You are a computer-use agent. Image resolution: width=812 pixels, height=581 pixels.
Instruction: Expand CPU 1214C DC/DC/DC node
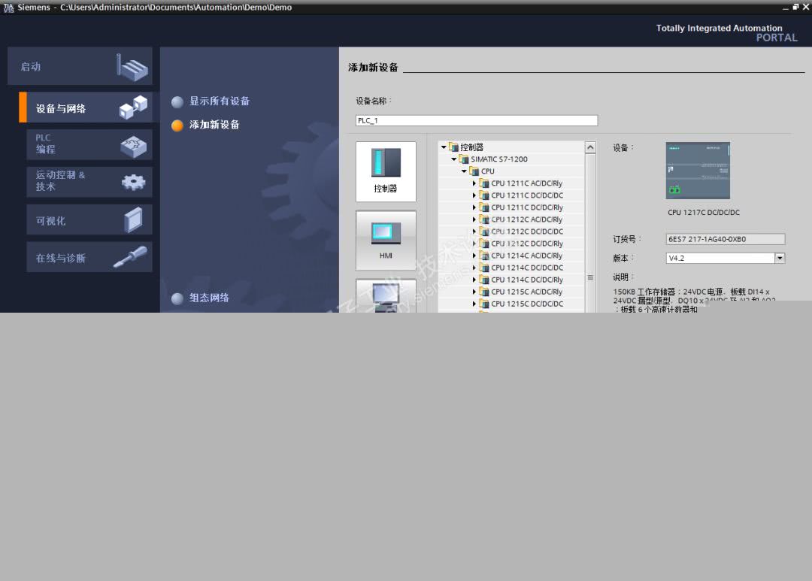pyautogui.click(x=474, y=268)
